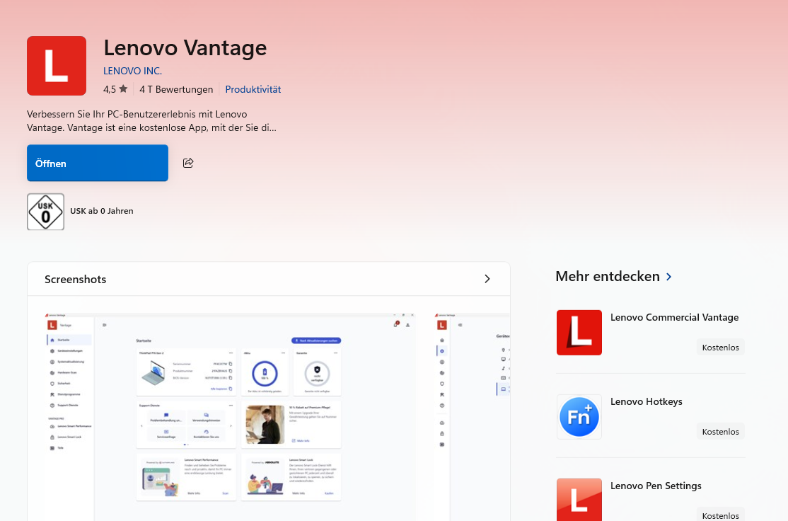Image resolution: width=788 pixels, height=521 pixels.
Task: Open Lenovo Pen Settings title
Action: tap(656, 486)
